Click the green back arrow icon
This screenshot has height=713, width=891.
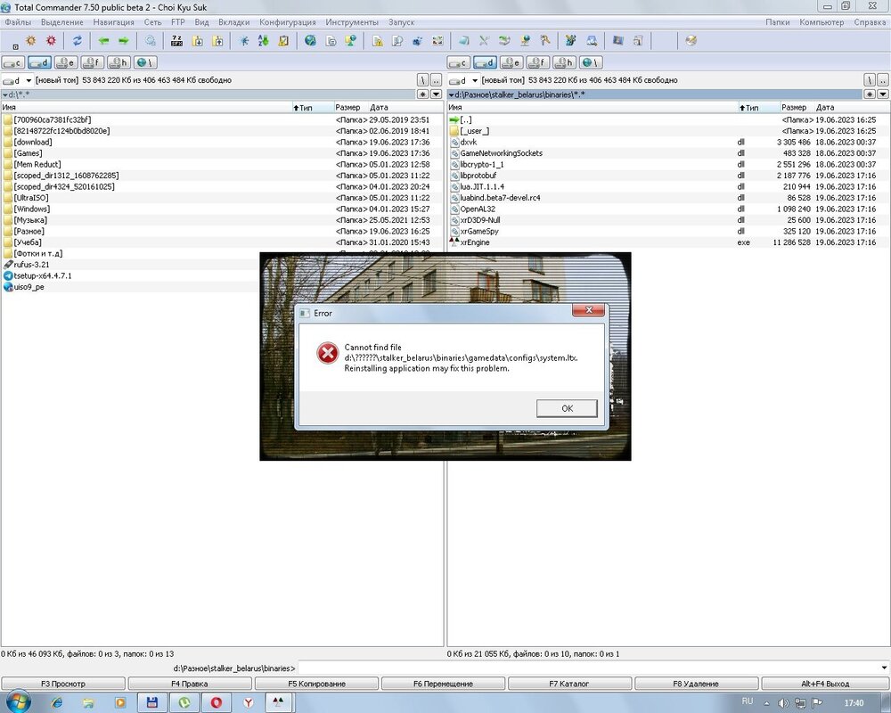pyautogui.click(x=104, y=40)
